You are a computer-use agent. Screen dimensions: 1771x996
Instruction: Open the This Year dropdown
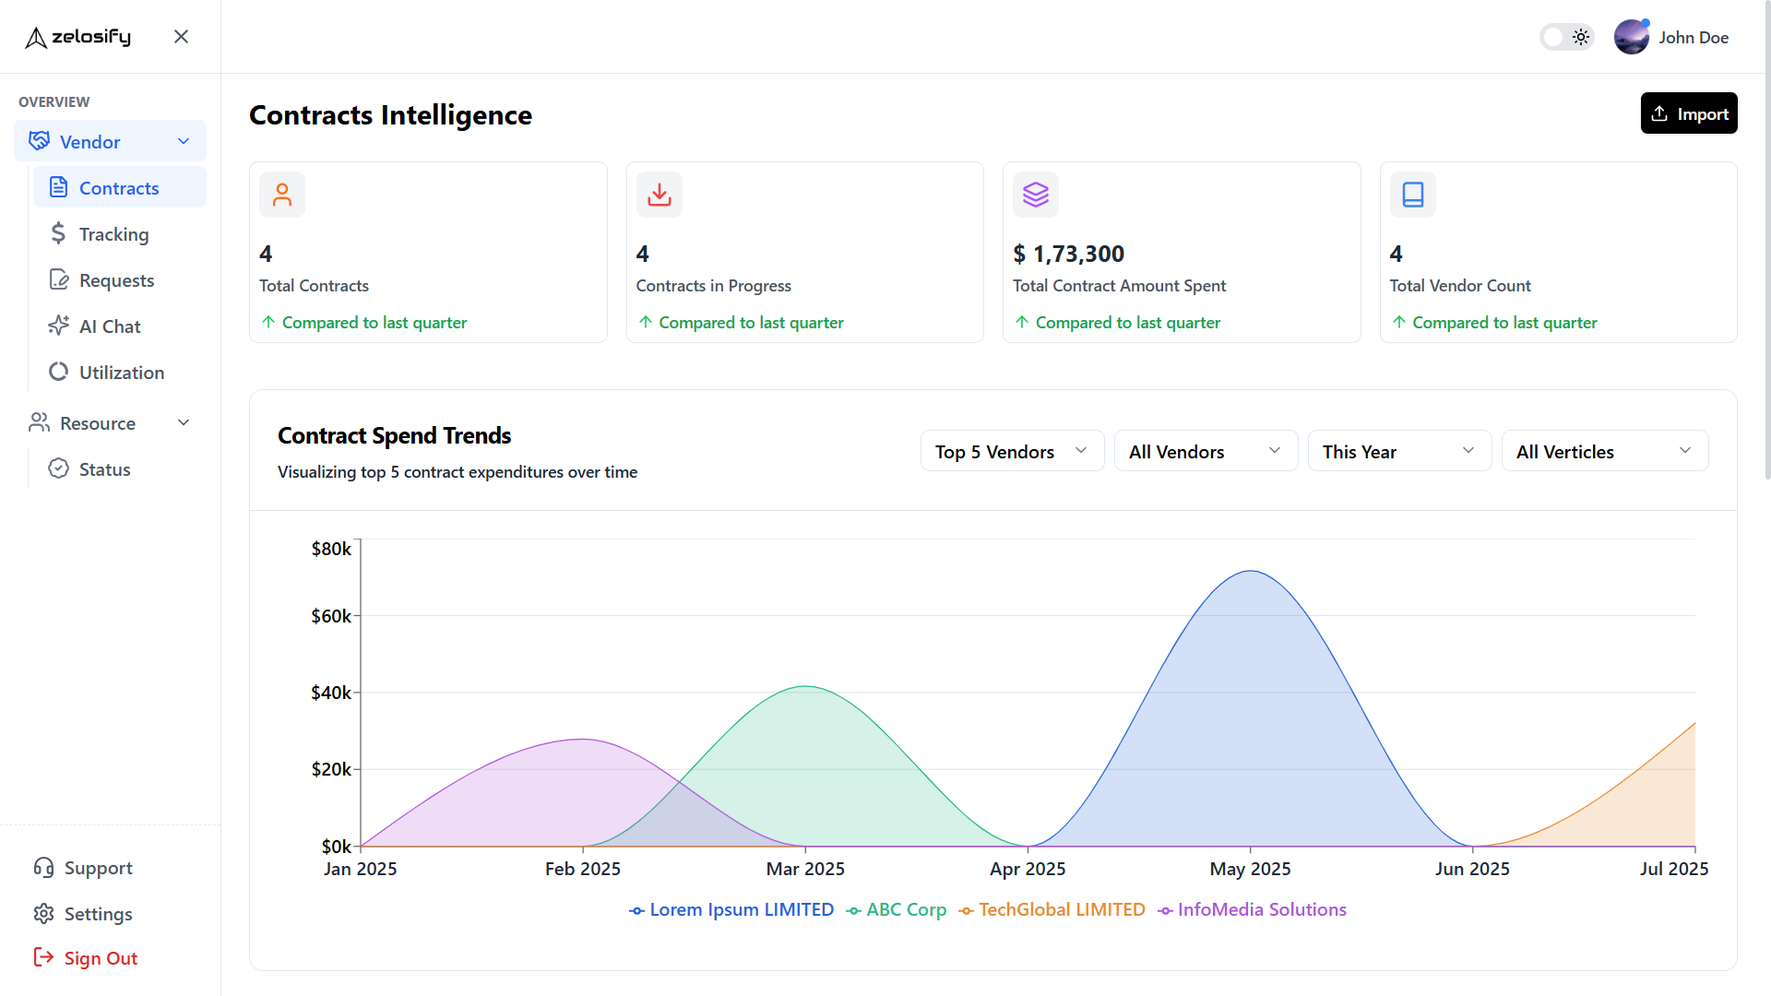1398,451
